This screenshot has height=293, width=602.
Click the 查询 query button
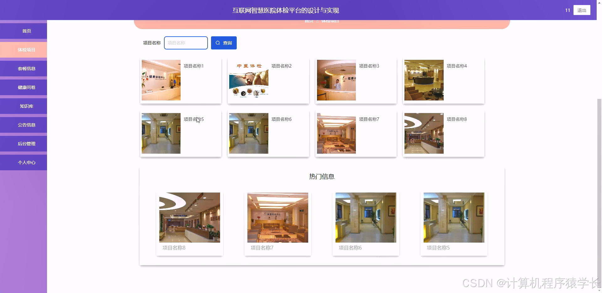point(224,43)
